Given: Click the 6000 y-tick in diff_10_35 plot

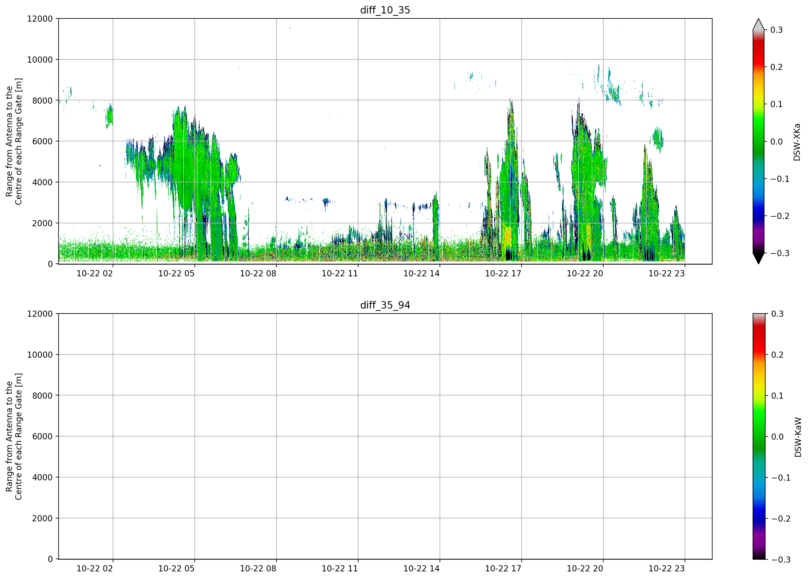Looking at the screenshot, I should pyautogui.click(x=42, y=141).
